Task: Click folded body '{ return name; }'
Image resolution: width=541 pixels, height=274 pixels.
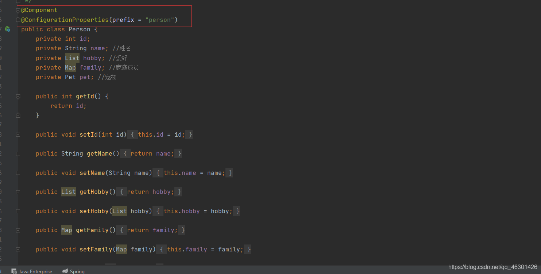Action: pyautogui.click(x=151, y=153)
